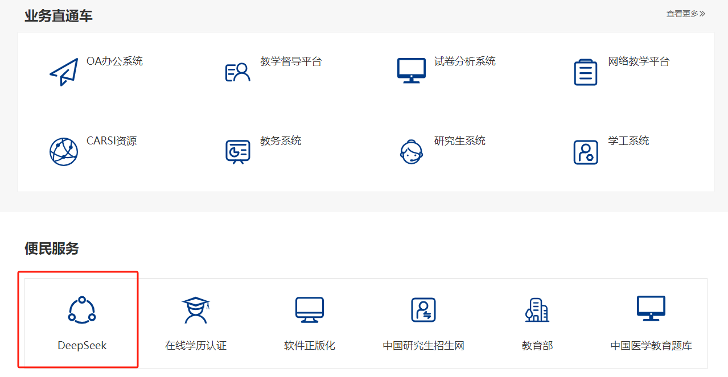Viewport: 728px width, 377px height.
Task: Open 中国医学教育题库 label
Action: click(x=651, y=346)
